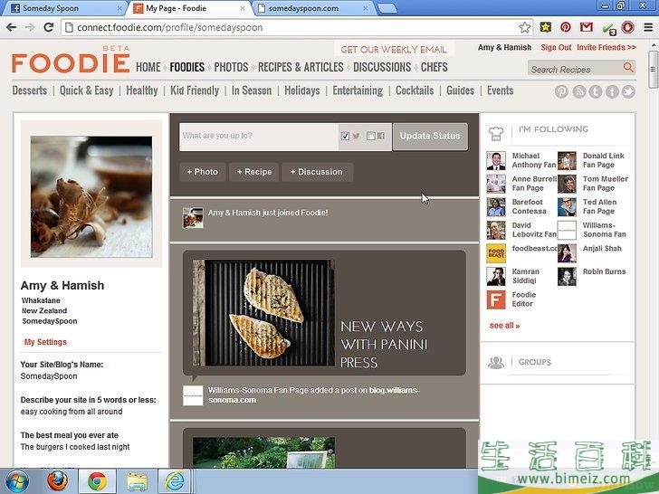Reload the page with refresh icon
659x494 pixels.
click(x=48, y=28)
